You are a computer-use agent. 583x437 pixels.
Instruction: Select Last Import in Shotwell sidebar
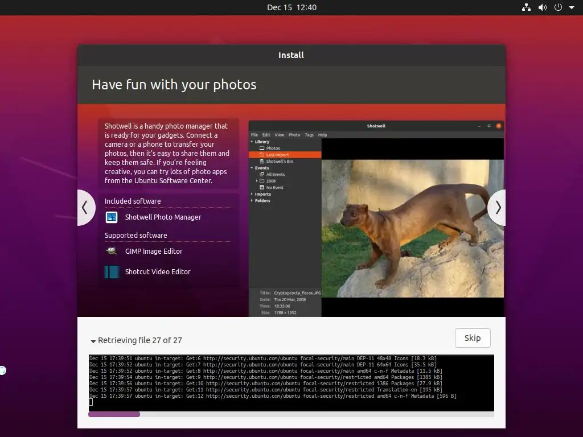[285, 155]
